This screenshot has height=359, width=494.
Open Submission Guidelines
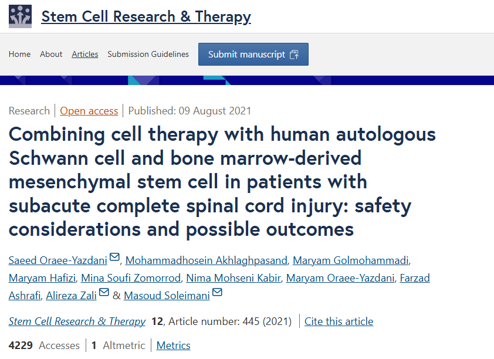point(148,54)
